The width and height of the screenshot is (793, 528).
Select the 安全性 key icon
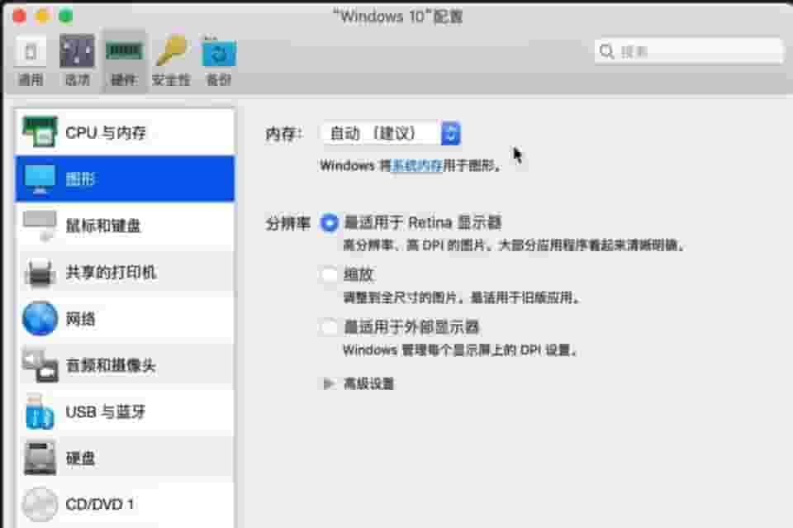[x=171, y=53]
